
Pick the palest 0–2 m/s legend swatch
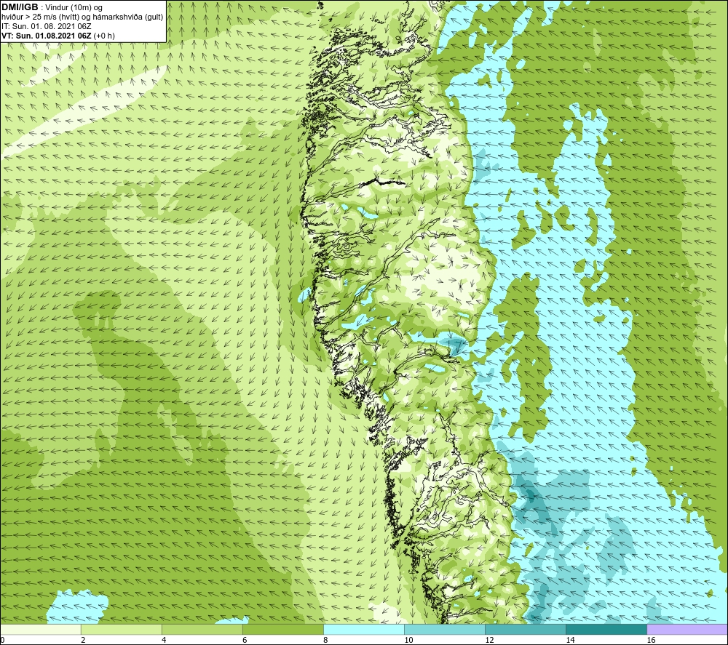tap(40, 629)
